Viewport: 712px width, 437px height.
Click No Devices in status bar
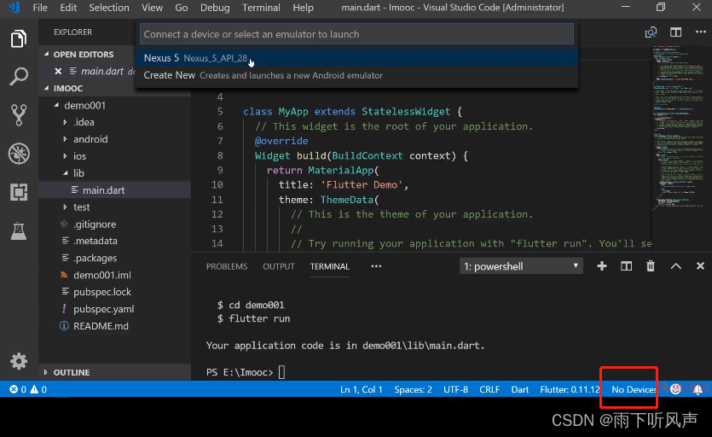(634, 389)
